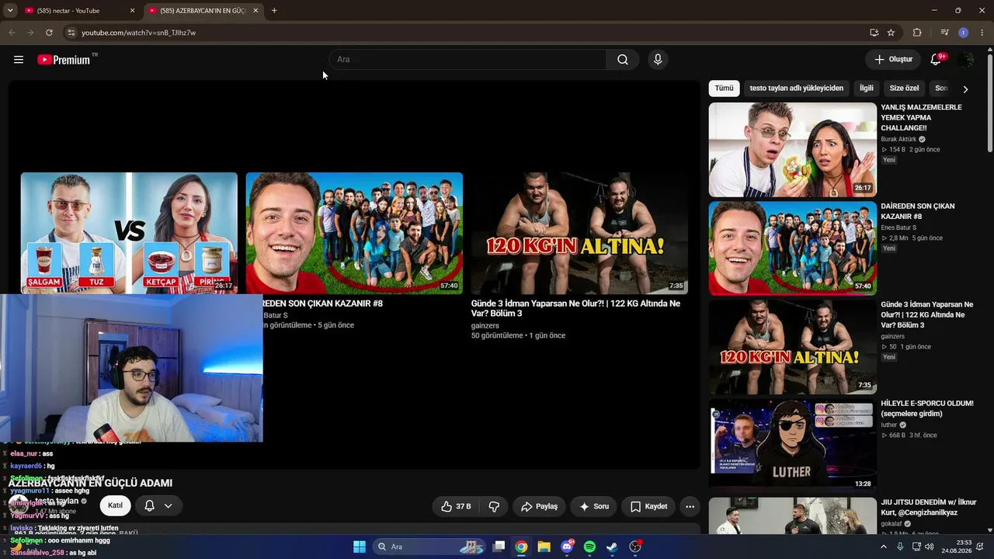Screen dimensions: 994x559
Task: Reload the page in Chrome
Action: [x=49, y=33]
